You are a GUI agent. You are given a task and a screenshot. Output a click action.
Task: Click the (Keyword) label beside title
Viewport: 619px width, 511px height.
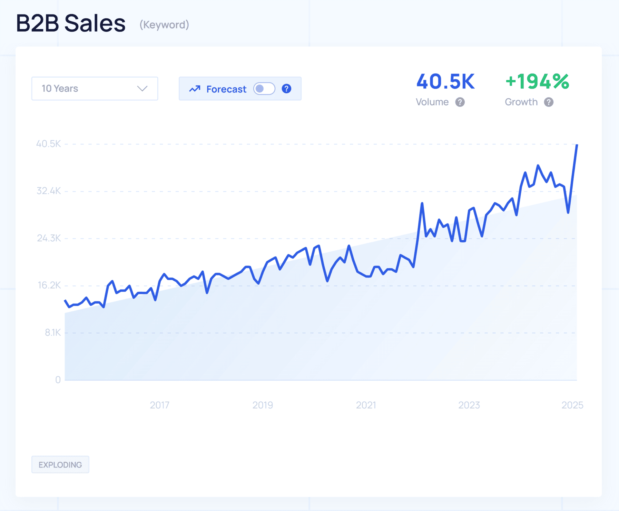pyautogui.click(x=164, y=25)
